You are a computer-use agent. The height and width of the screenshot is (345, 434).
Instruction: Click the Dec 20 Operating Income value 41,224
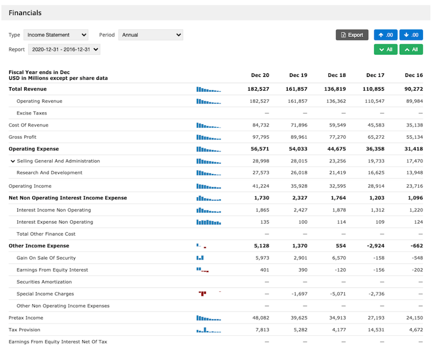click(x=261, y=186)
